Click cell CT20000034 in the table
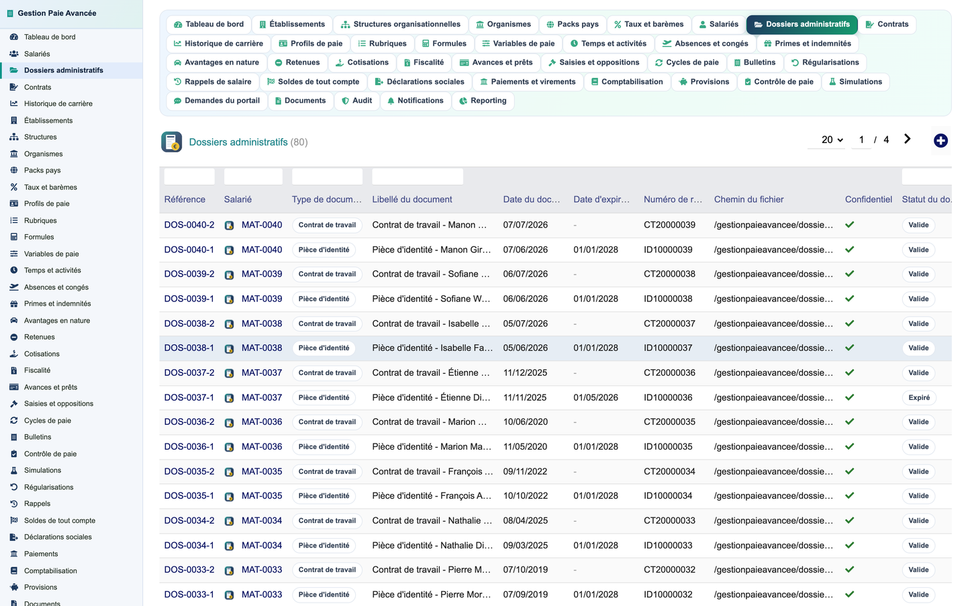This screenshot has width=970, height=606. click(x=669, y=471)
